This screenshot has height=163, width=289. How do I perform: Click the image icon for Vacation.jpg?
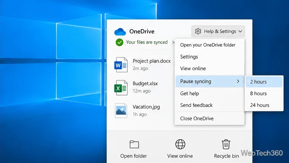pos(121,110)
